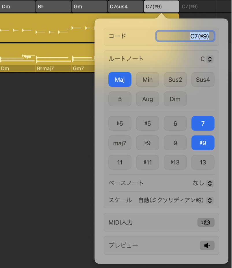Select the Min chord quality

(147, 79)
